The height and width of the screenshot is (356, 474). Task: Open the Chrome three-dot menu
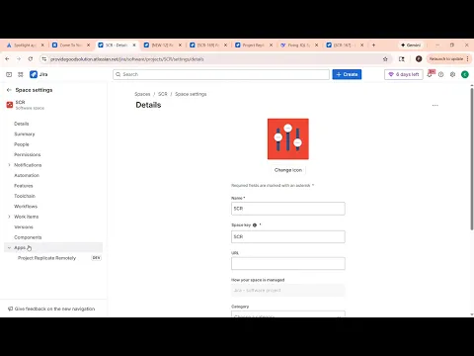click(467, 59)
